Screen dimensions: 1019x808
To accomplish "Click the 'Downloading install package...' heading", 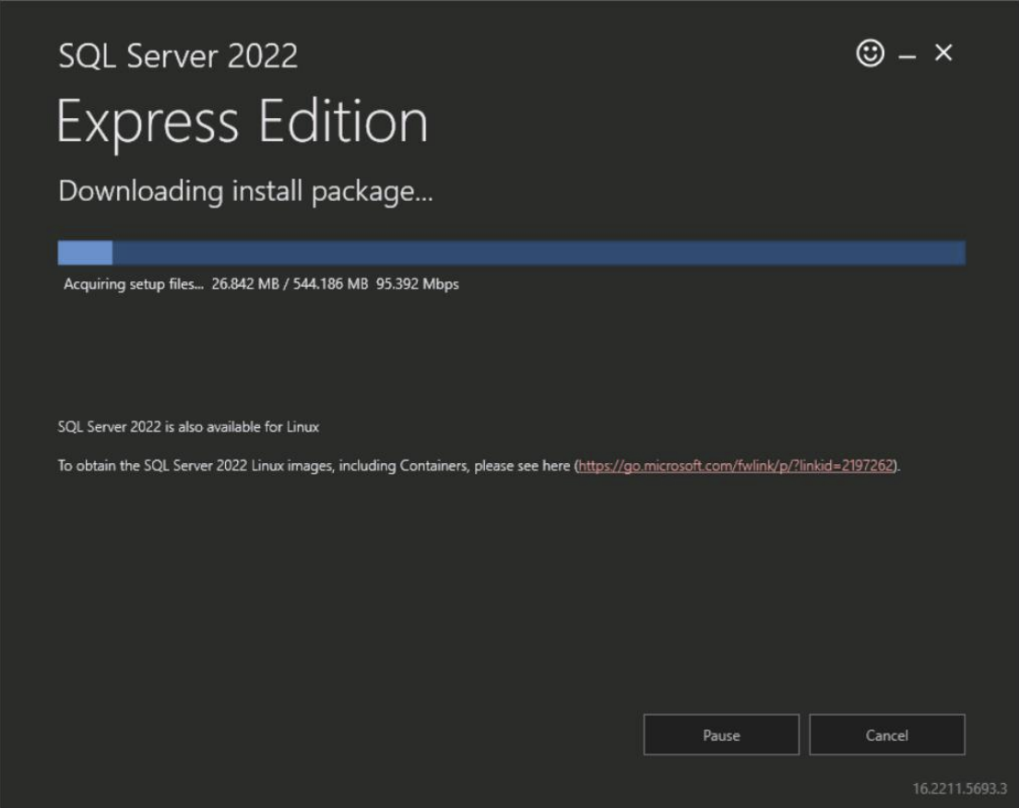I will pos(245,191).
